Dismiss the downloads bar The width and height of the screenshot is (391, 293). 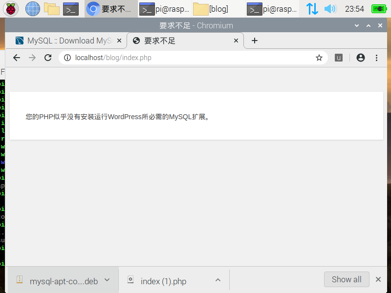pos(378,279)
